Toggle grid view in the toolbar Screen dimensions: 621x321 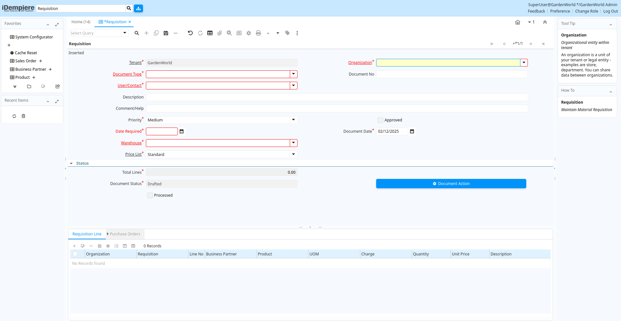[210, 33]
